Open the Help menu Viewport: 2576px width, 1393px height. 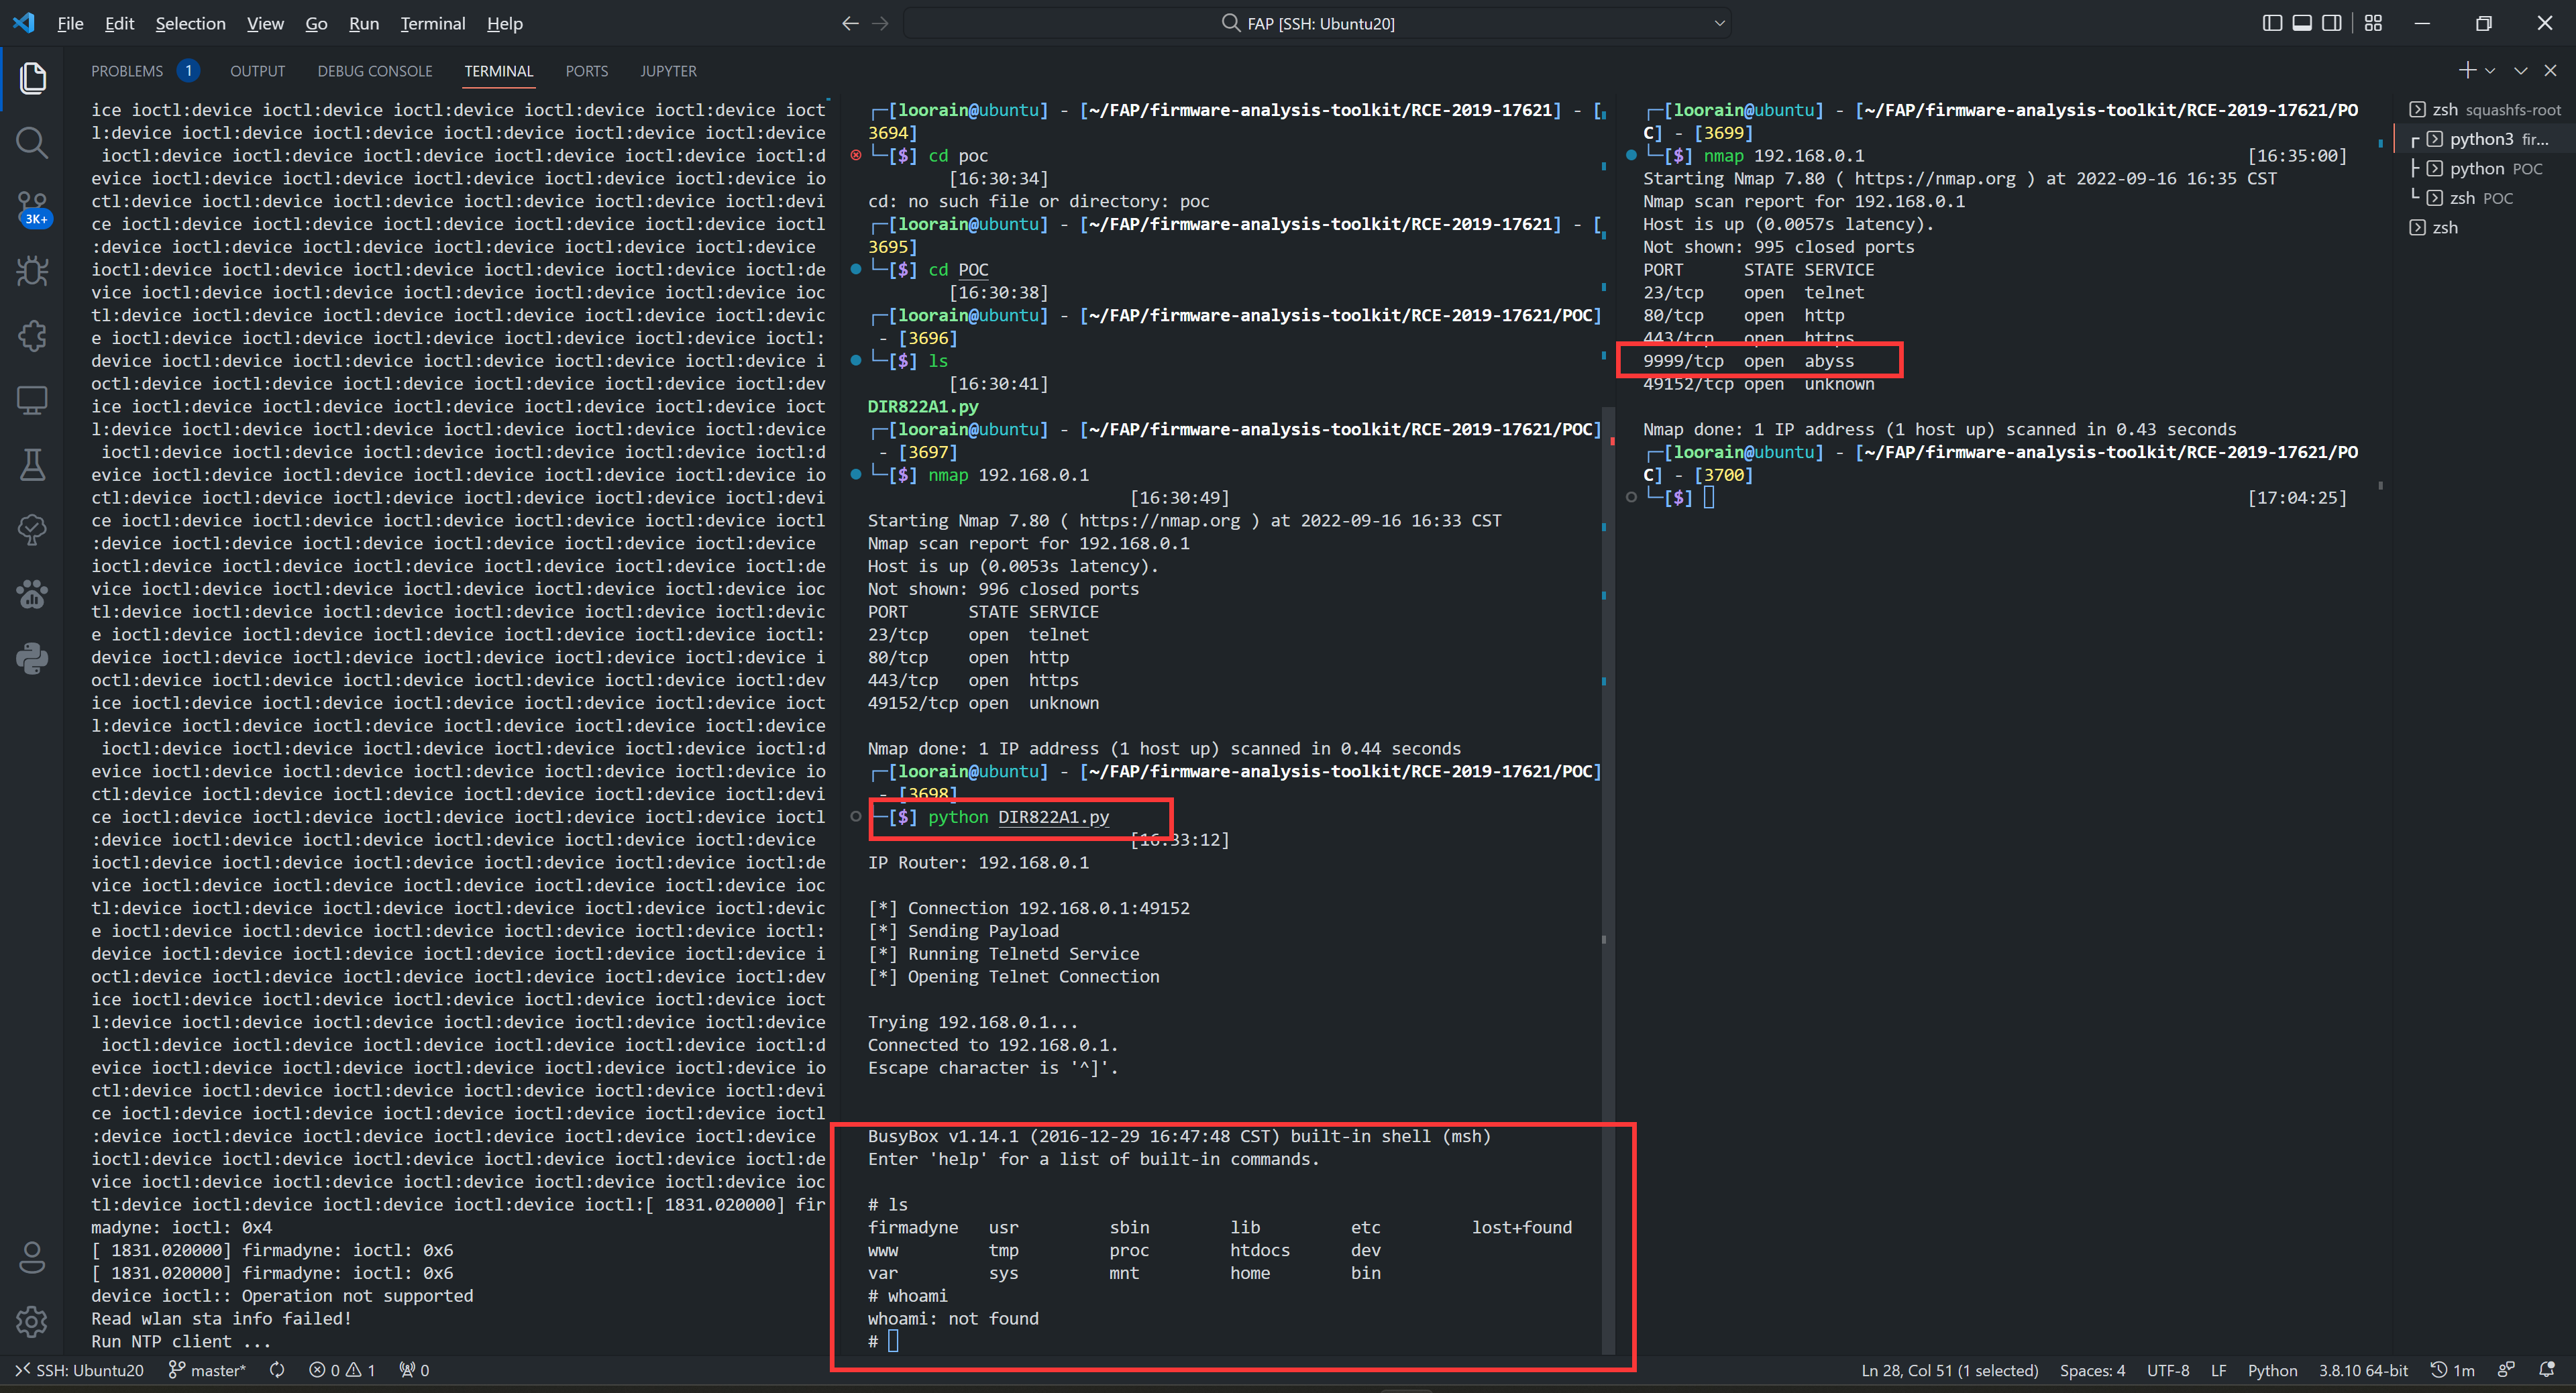(505, 23)
